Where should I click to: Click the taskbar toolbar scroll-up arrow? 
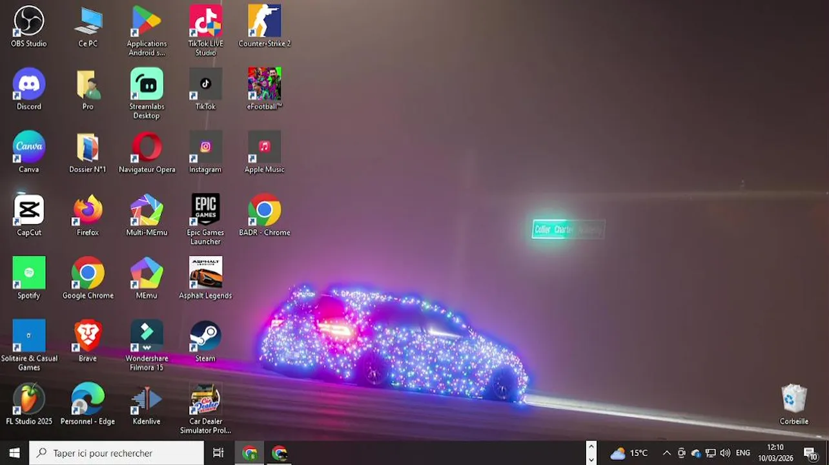coord(591,446)
